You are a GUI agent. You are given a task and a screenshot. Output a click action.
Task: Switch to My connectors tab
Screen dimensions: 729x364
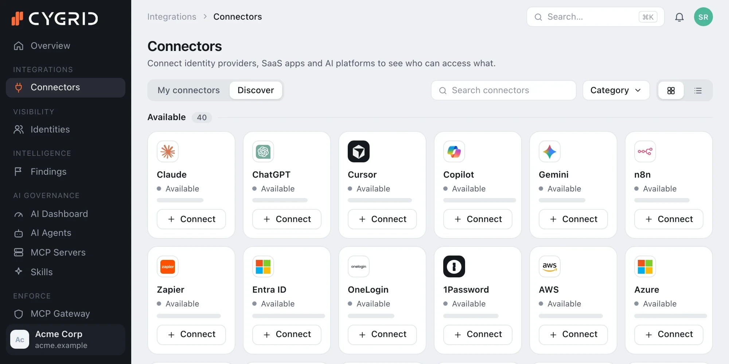pos(189,90)
